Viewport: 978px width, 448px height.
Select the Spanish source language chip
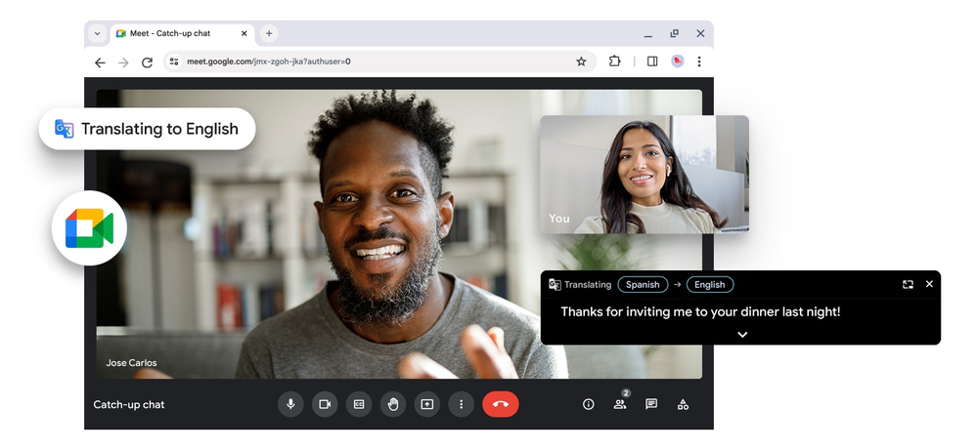pos(643,285)
